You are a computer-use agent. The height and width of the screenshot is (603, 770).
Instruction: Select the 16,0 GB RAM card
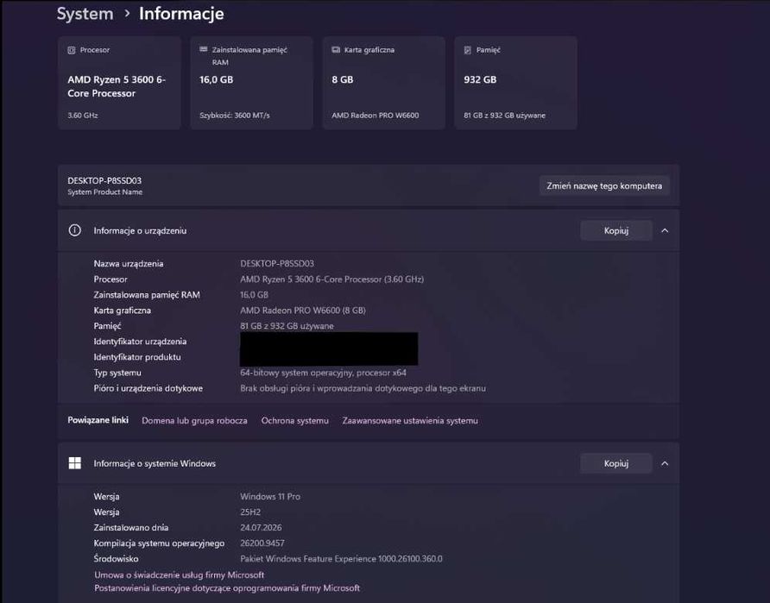coord(251,83)
